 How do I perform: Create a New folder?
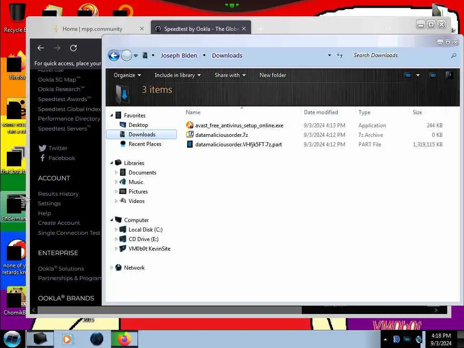[x=272, y=75]
